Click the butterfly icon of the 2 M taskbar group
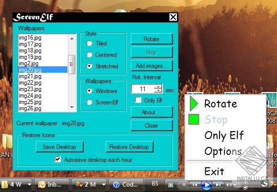 point(79,185)
